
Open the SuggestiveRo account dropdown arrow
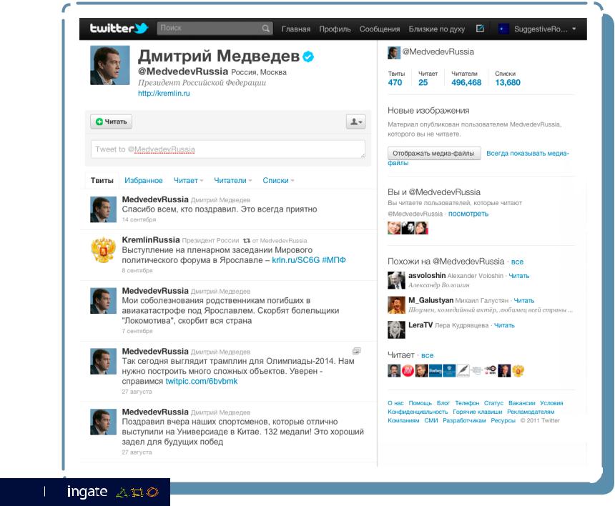pos(574,29)
